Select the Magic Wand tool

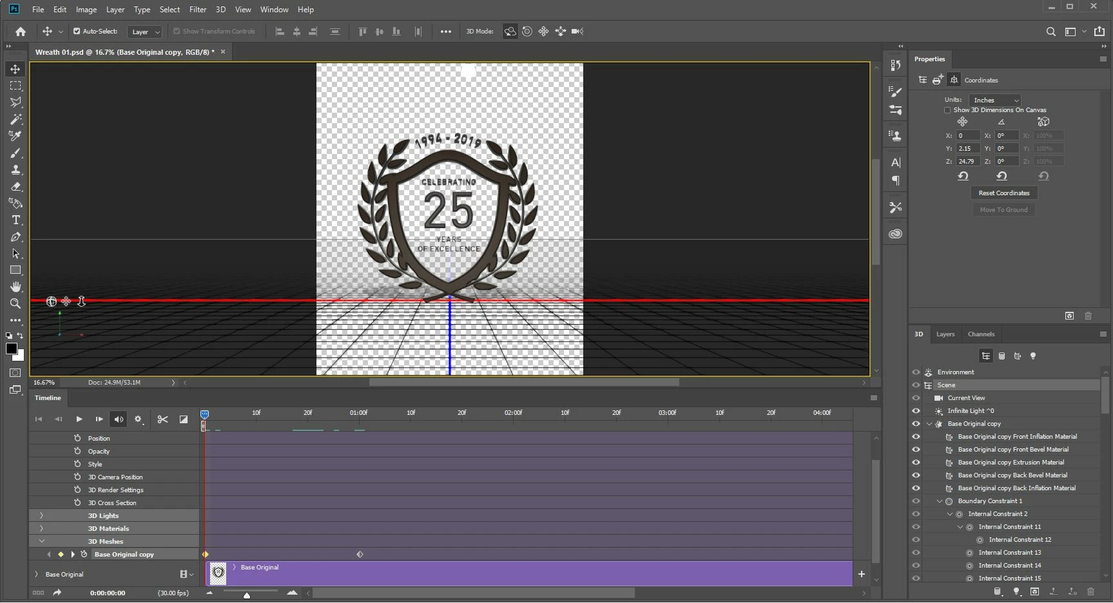point(15,119)
